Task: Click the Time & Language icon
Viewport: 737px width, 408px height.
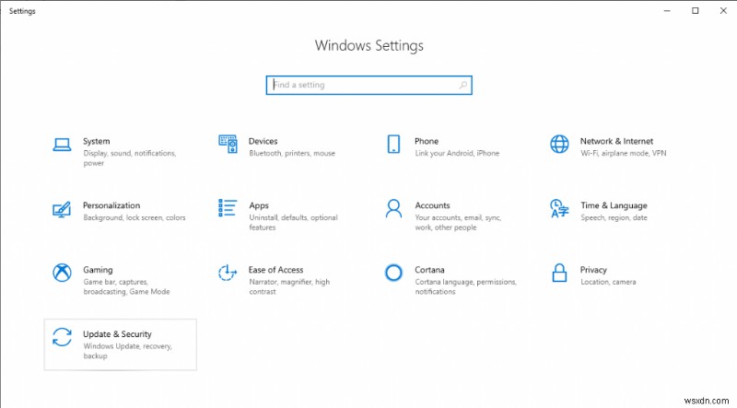Action: click(x=559, y=208)
